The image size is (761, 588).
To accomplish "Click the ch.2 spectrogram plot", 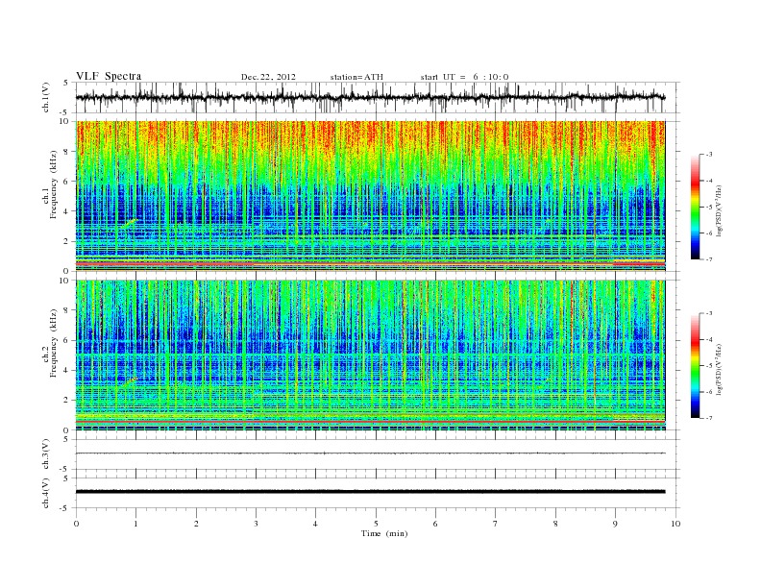I will (x=371, y=355).
